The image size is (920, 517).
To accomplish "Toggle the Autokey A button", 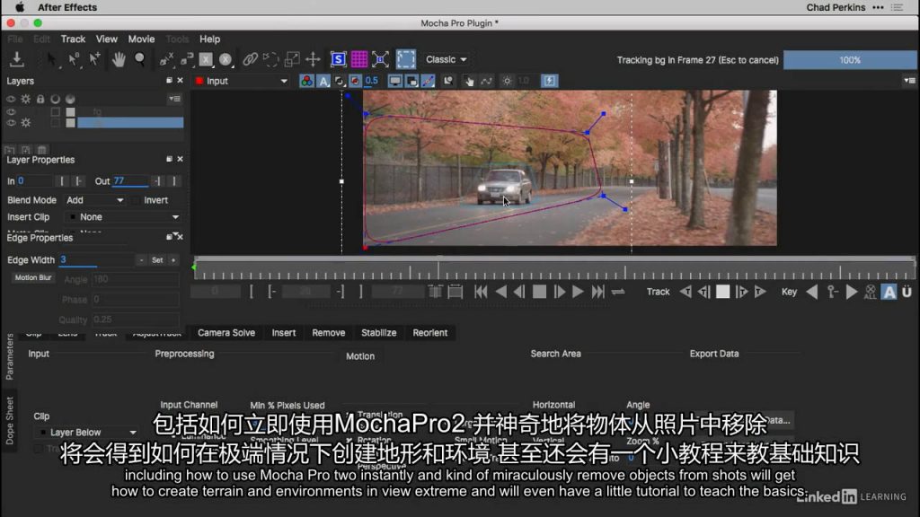I will [889, 292].
